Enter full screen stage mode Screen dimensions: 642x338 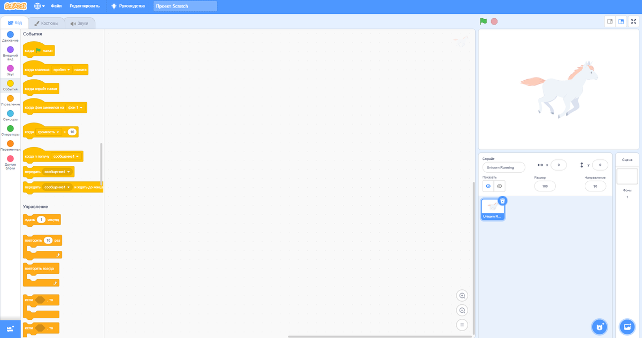click(x=634, y=21)
